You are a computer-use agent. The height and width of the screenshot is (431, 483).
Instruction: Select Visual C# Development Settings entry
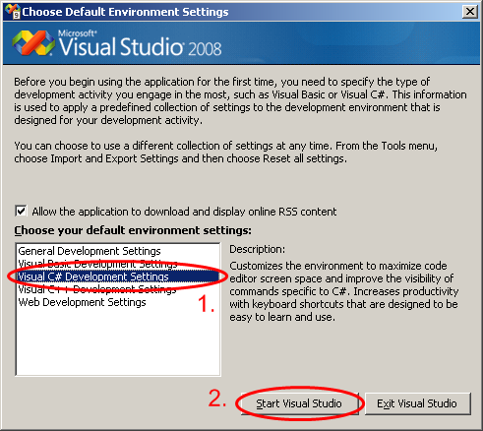pyautogui.click(x=118, y=277)
